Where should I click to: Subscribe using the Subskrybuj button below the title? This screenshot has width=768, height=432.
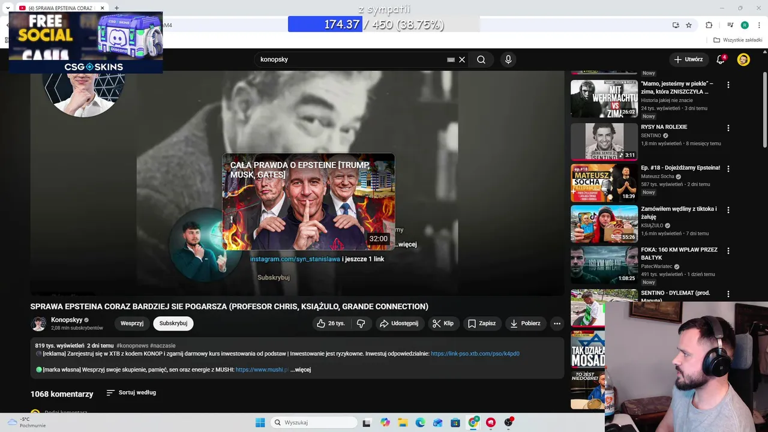tap(173, 323)
